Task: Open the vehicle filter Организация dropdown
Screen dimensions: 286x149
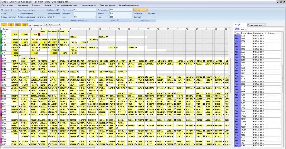Action: point(131,10)
